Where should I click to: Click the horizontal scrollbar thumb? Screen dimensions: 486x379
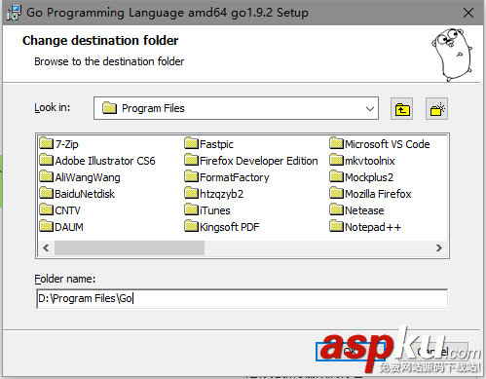coord(130,248)
